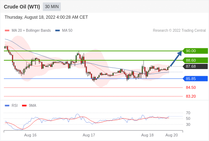Click the MA 20 + Bollinger Bands legend swatch
Viewport: 209px width, 141px height.
click(7, 31)
